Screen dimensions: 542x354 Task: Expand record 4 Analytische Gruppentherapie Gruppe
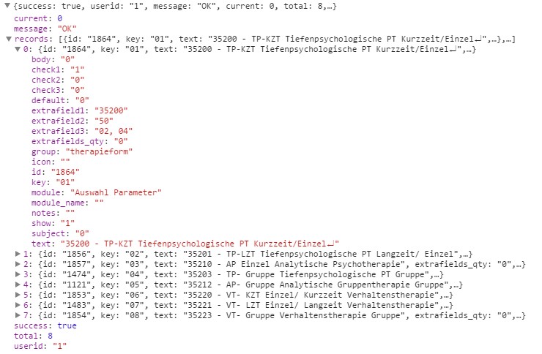coord(18,285)
